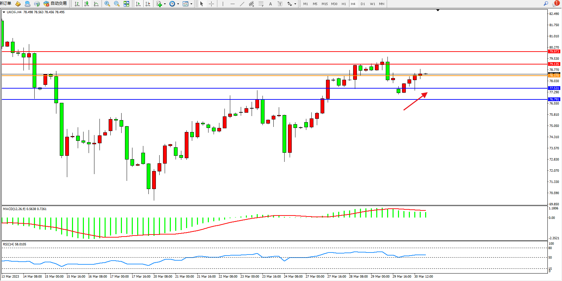Image resolution: width=562 pixels, height=281 pixels.
Task: Expand the indicators list dropdown arrow
Action: click(165, 4)
